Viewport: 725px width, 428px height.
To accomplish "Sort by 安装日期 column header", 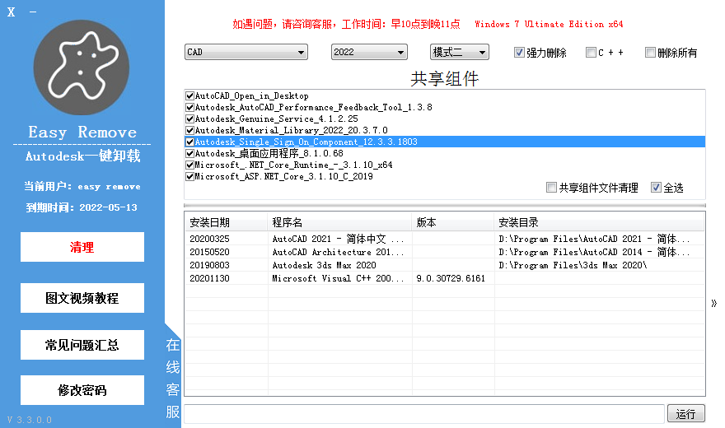I will coord(226,222).
